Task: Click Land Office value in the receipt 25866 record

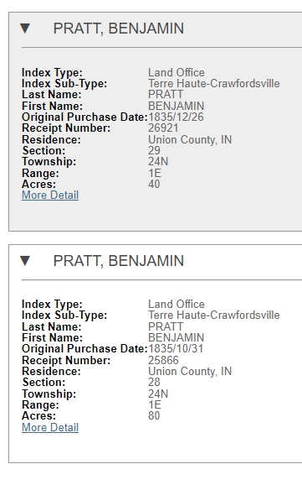Action: [x=177, y=304]
